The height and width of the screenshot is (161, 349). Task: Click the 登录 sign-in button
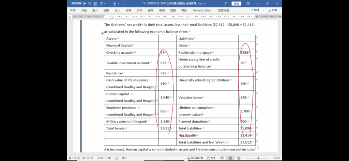pyautogui.click(x=236, y=3)
